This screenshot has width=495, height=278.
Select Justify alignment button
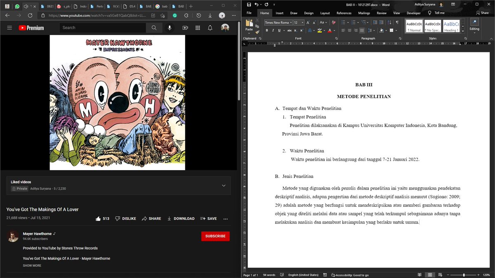click(362, 30)
